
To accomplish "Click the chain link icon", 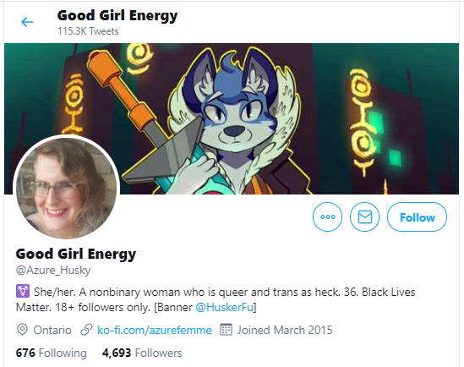I will point(86,330).
